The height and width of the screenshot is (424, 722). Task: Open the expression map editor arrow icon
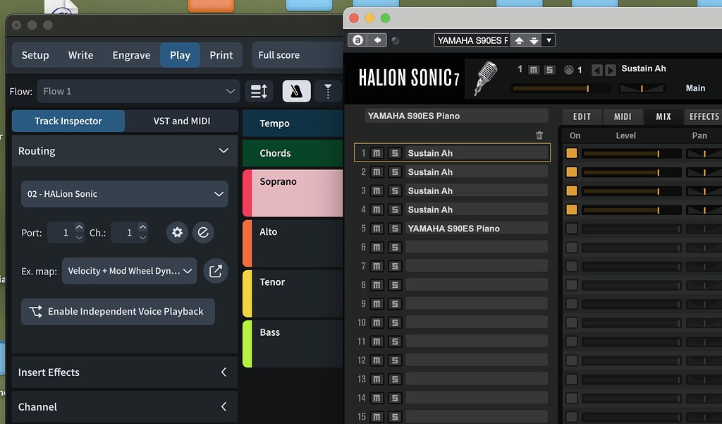pos(216,271)
